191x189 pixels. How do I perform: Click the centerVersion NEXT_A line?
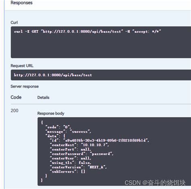tap(78, 167)
